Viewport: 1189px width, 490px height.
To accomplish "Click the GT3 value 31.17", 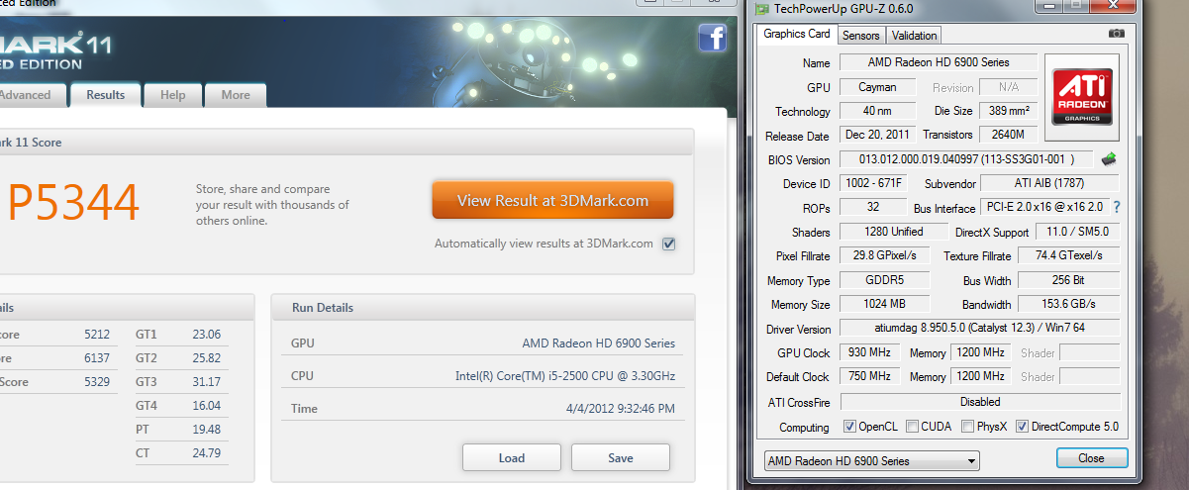I will click(206, 381).
